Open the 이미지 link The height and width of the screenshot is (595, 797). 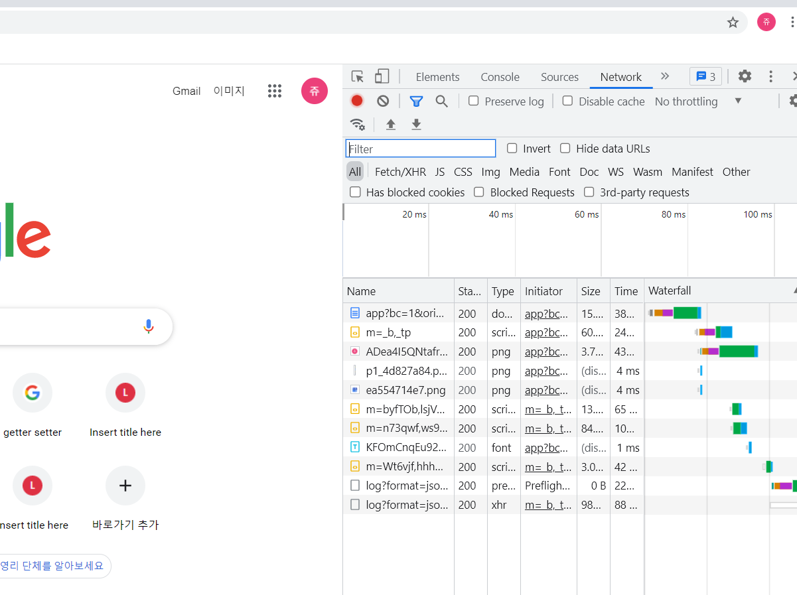pos(229,91)
